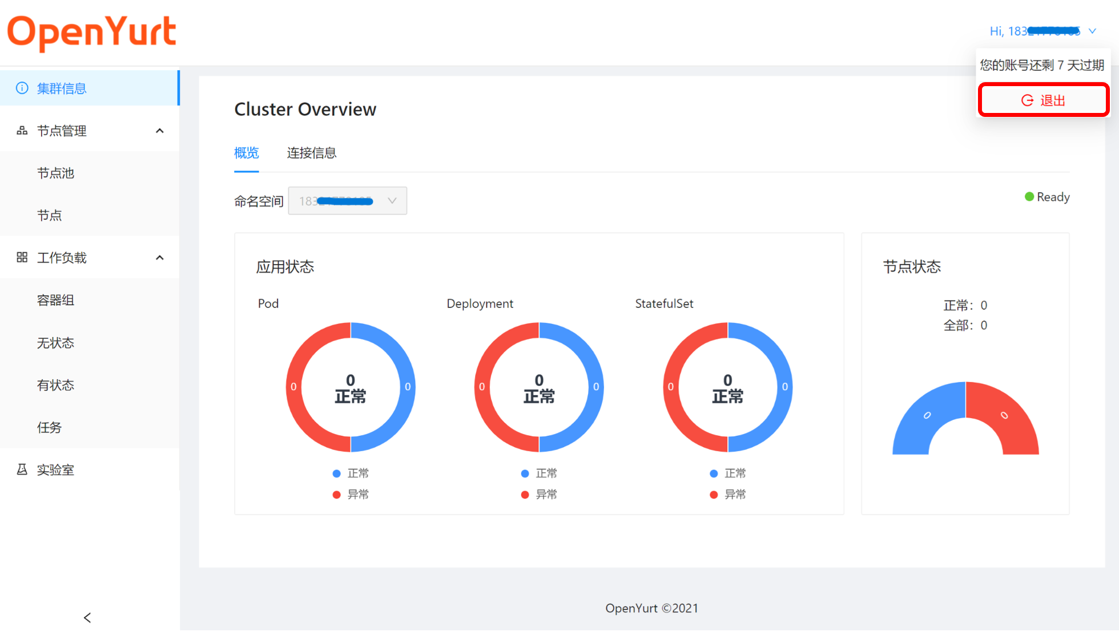Toggle 正常 legend under Deployment chart
This screenshot has width=1119, height=632.
pos(539,473)
